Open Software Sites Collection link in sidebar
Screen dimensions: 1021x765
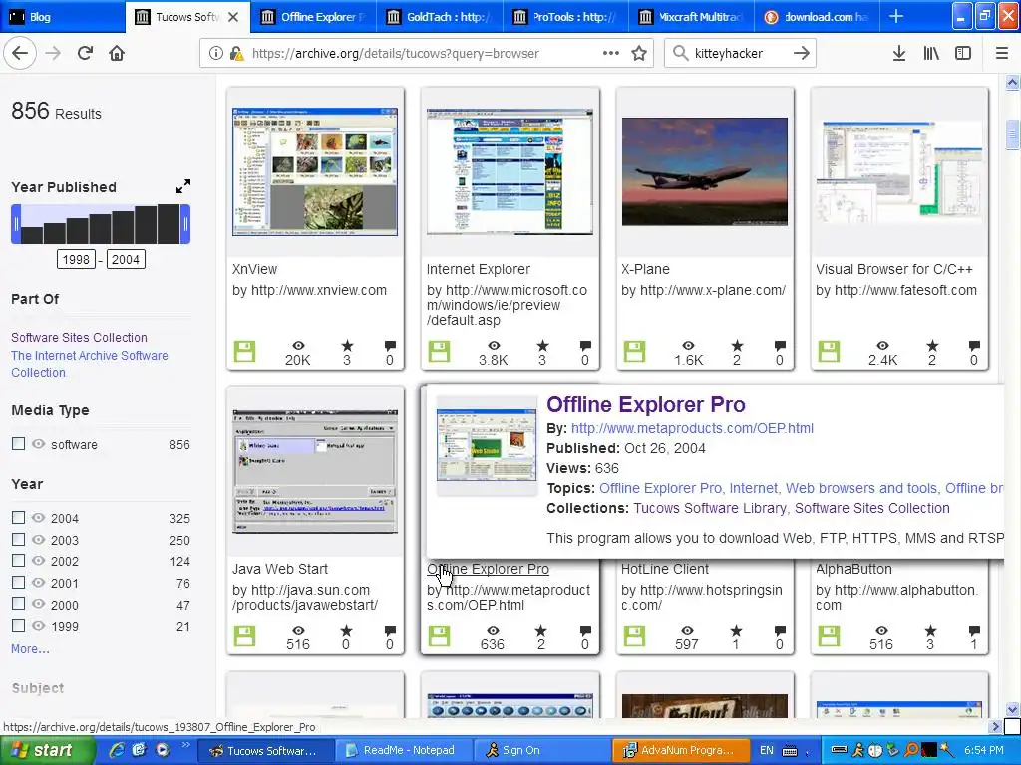click(79, 337)
